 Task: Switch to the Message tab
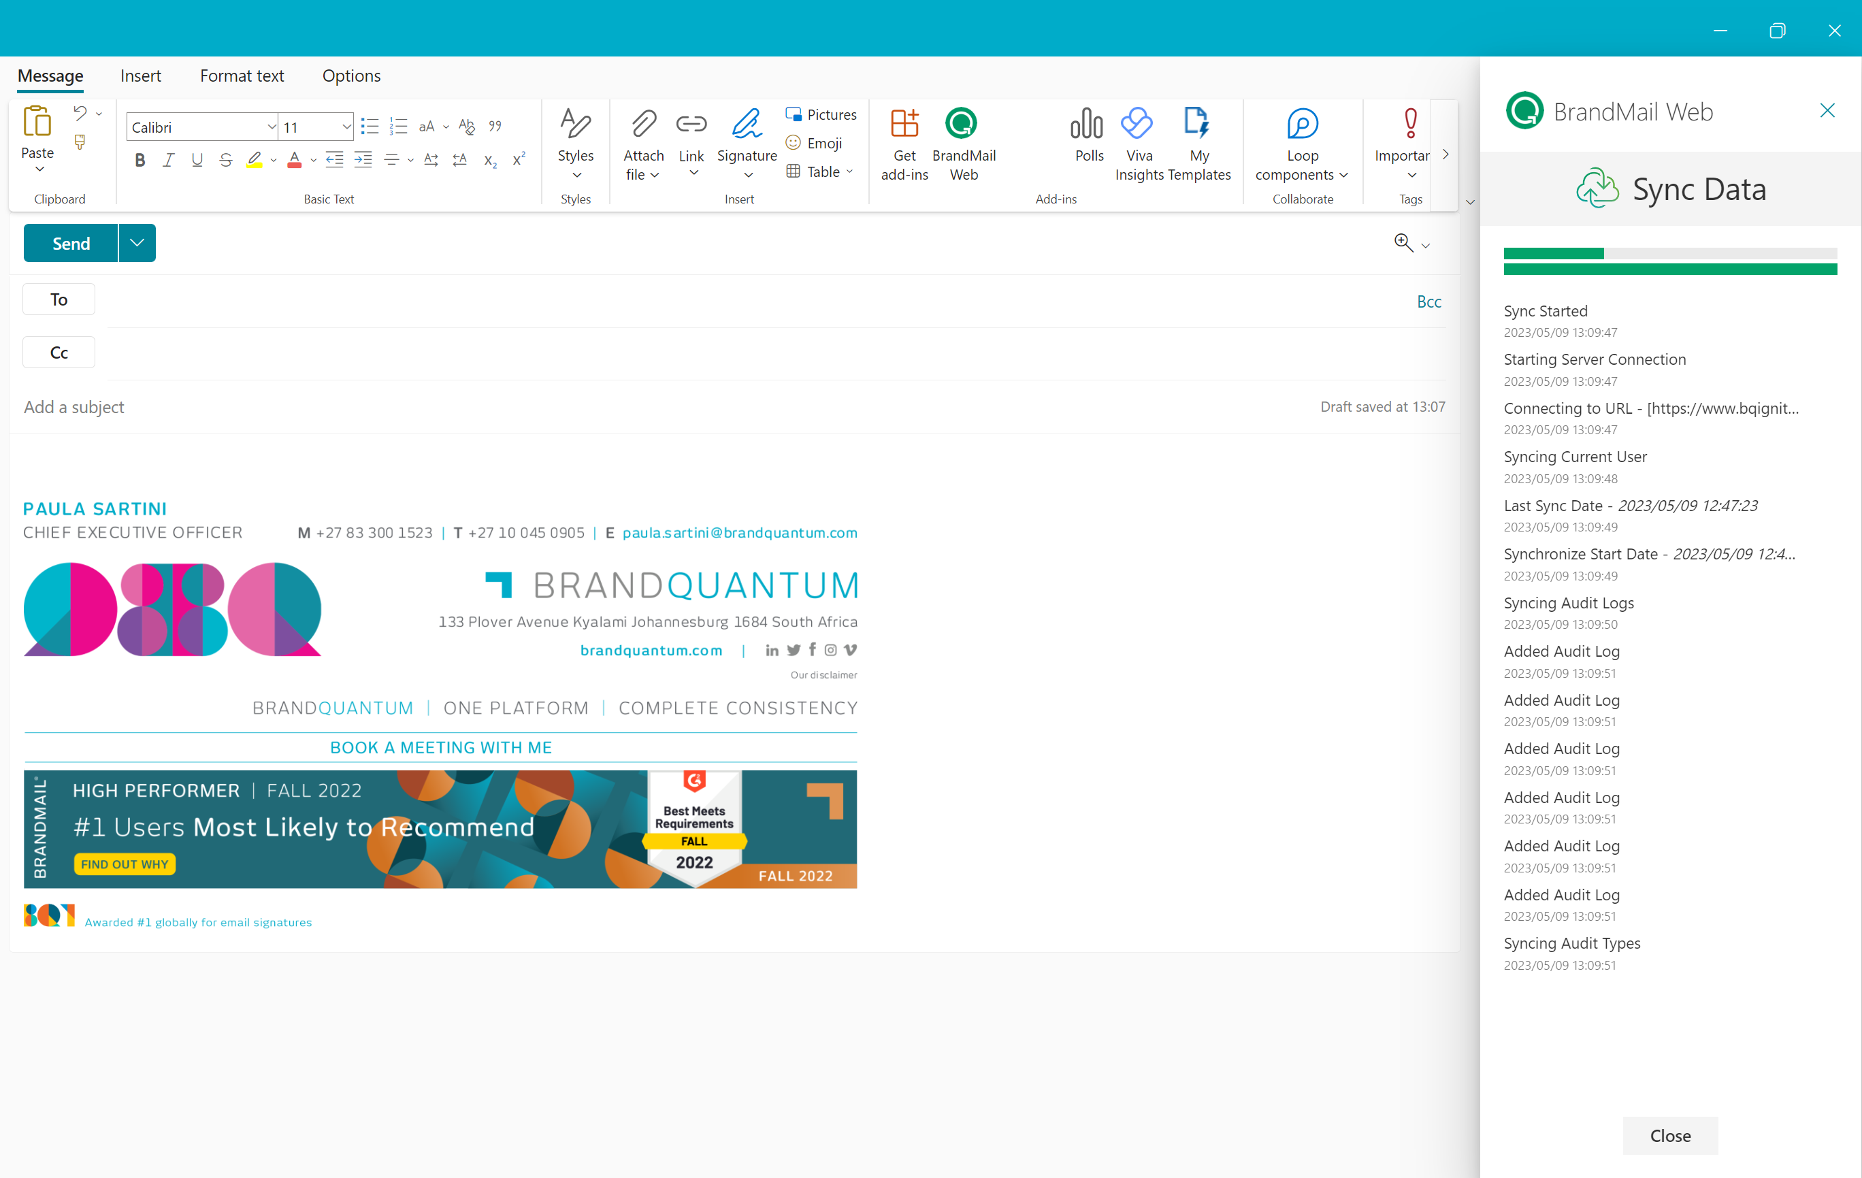pos(50,76)
